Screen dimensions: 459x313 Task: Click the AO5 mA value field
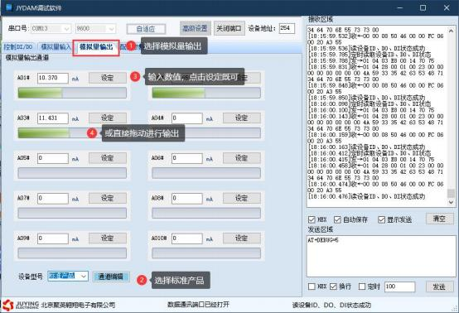pos(53,158)
